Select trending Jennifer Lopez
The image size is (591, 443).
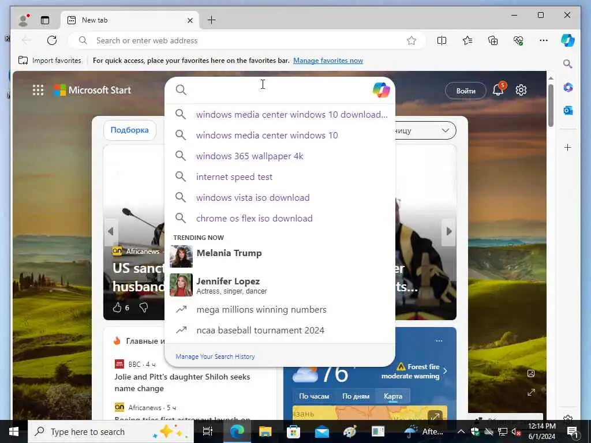(280, 285)
